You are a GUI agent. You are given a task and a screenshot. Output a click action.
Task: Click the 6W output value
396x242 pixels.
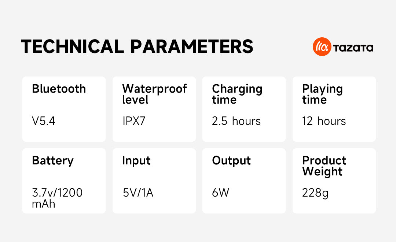pyautogui.click(x=220, y=193)
